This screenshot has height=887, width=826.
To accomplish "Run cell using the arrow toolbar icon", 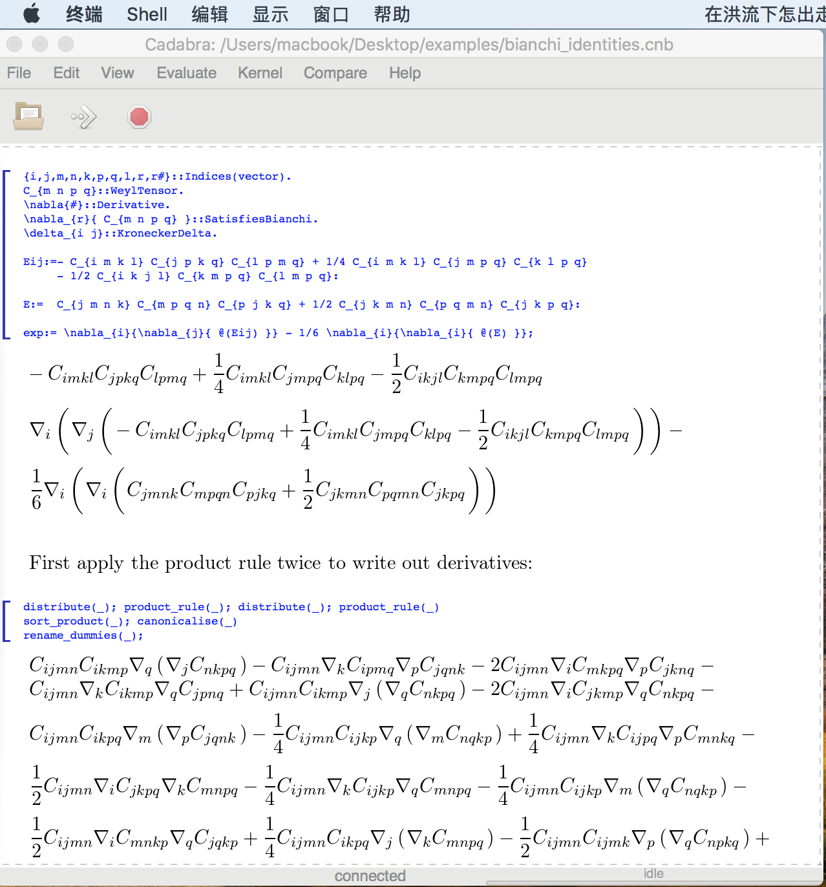I will pyautogui.click(x=84, y=117).
